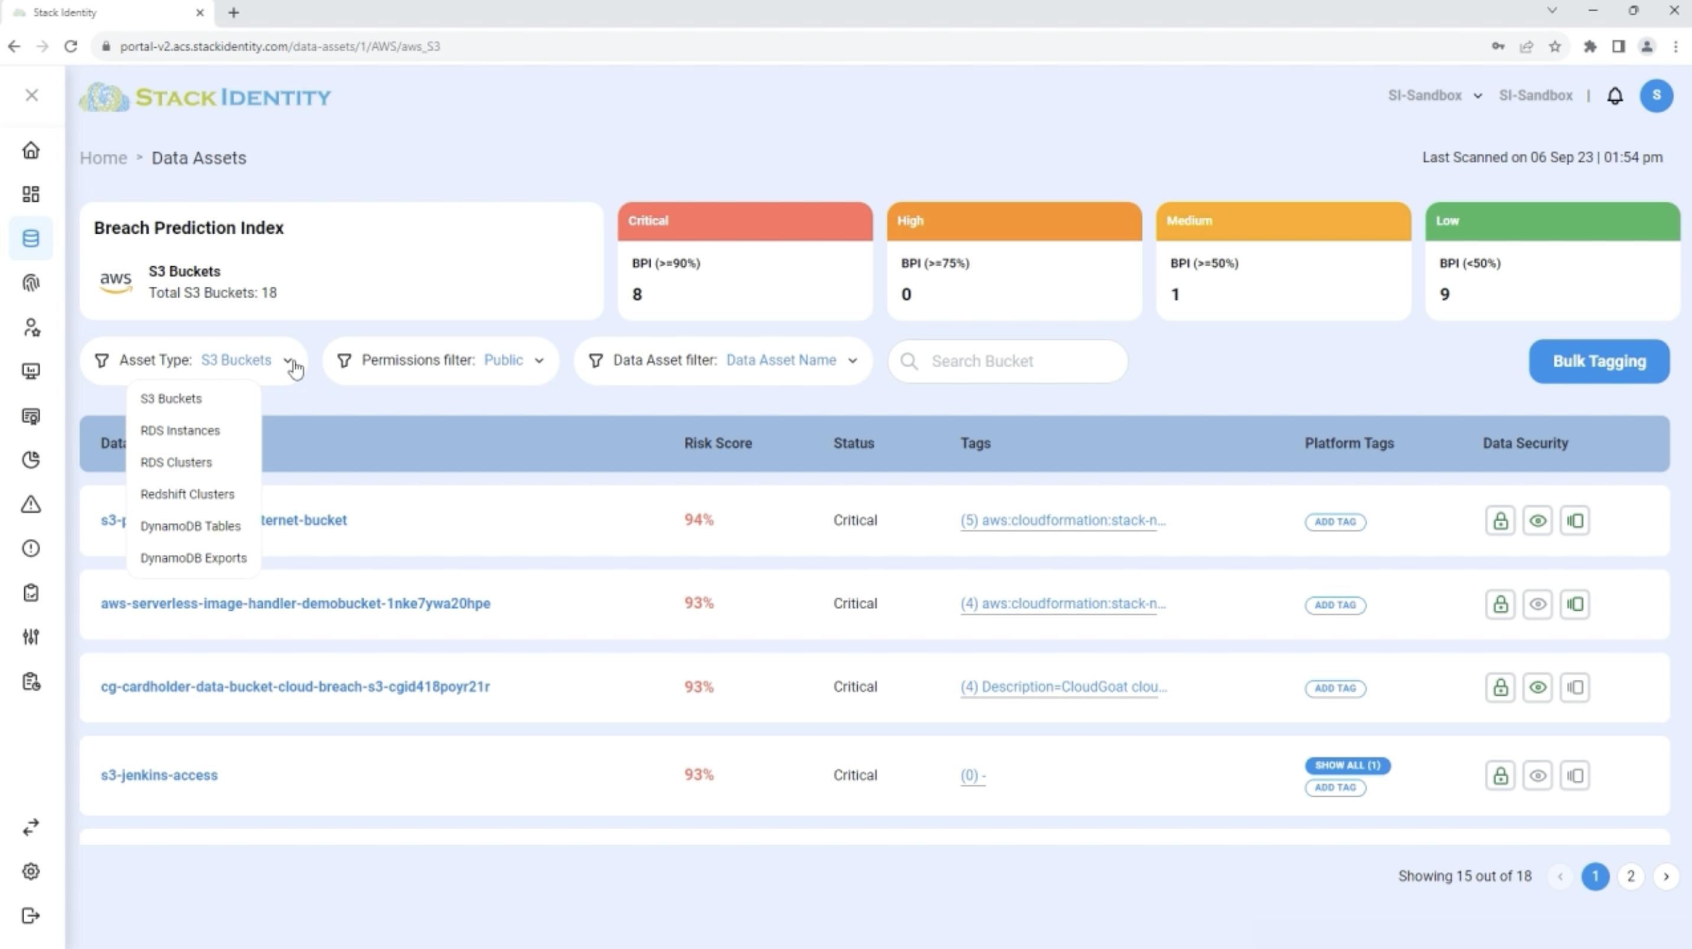Select RDS Clusters from the asset type list
Viewport: 1692px width, 949px height.
[176, 462]
